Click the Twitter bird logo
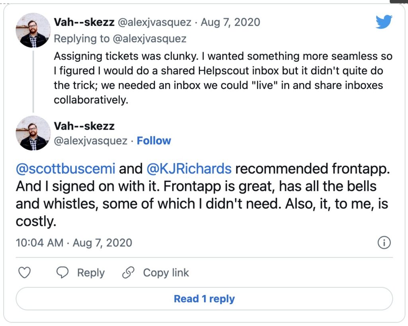 tap(384, 22)
